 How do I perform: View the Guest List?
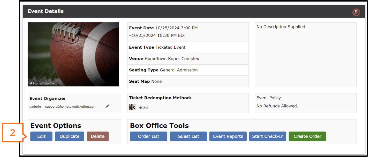pos(188,136)
